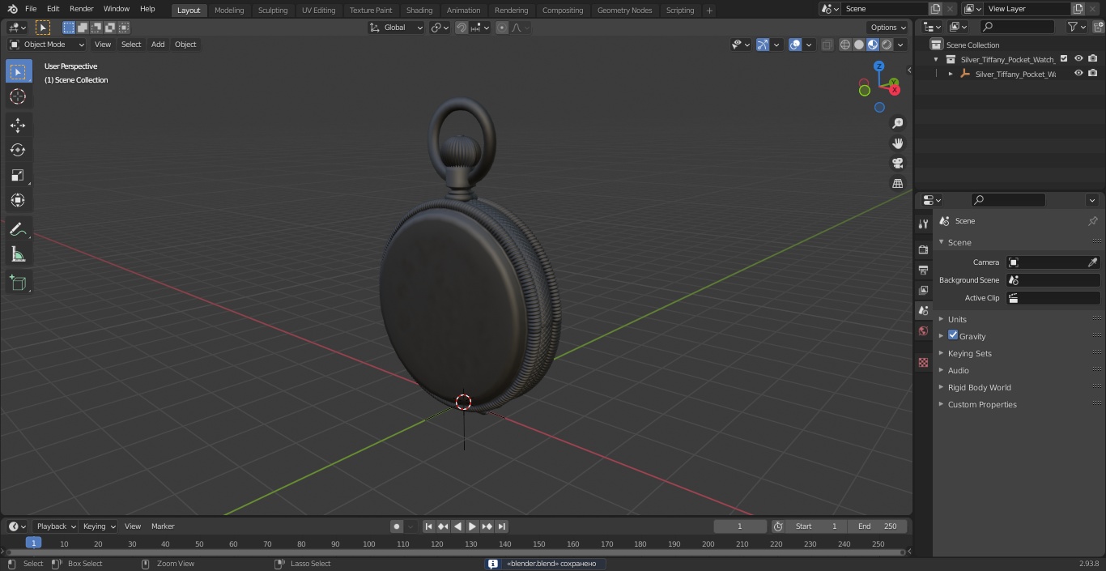
Task: Play the animation in reverse
Action: (457, 526)
